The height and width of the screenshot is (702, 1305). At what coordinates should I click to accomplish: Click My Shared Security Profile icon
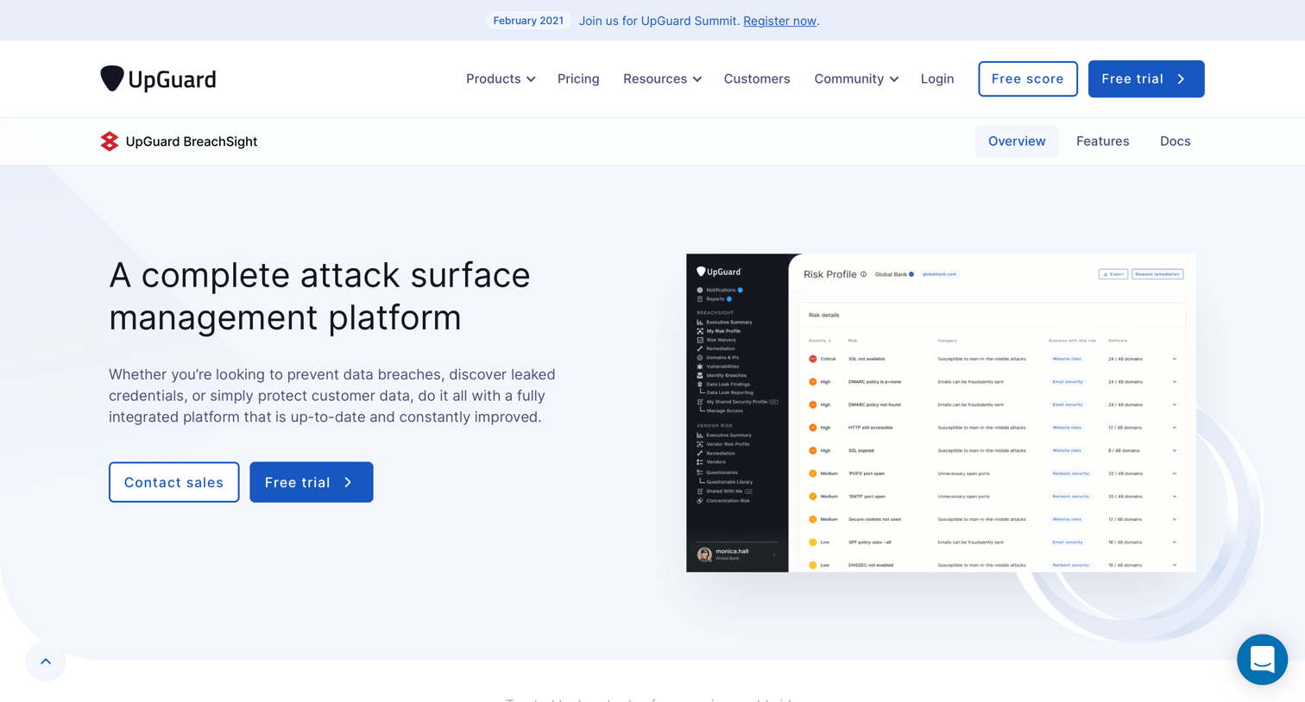click(700, 402)
